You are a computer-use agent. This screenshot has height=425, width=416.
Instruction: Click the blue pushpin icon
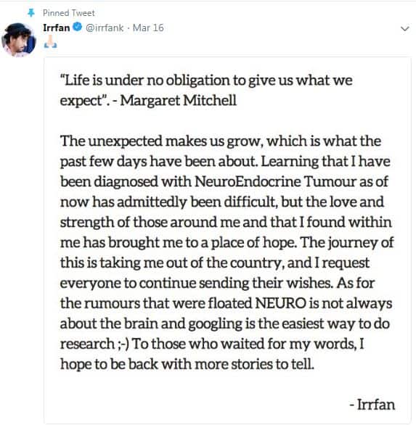point(31,13)
